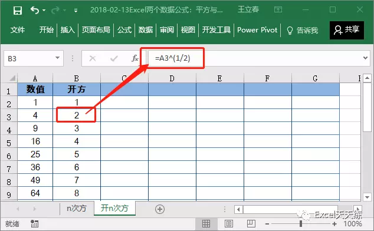
Task: Click the Redo arrow icon
Action: click(x=55, y=10)
